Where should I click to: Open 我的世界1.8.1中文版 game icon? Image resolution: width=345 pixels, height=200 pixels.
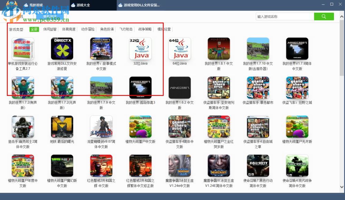click(219, 49)
